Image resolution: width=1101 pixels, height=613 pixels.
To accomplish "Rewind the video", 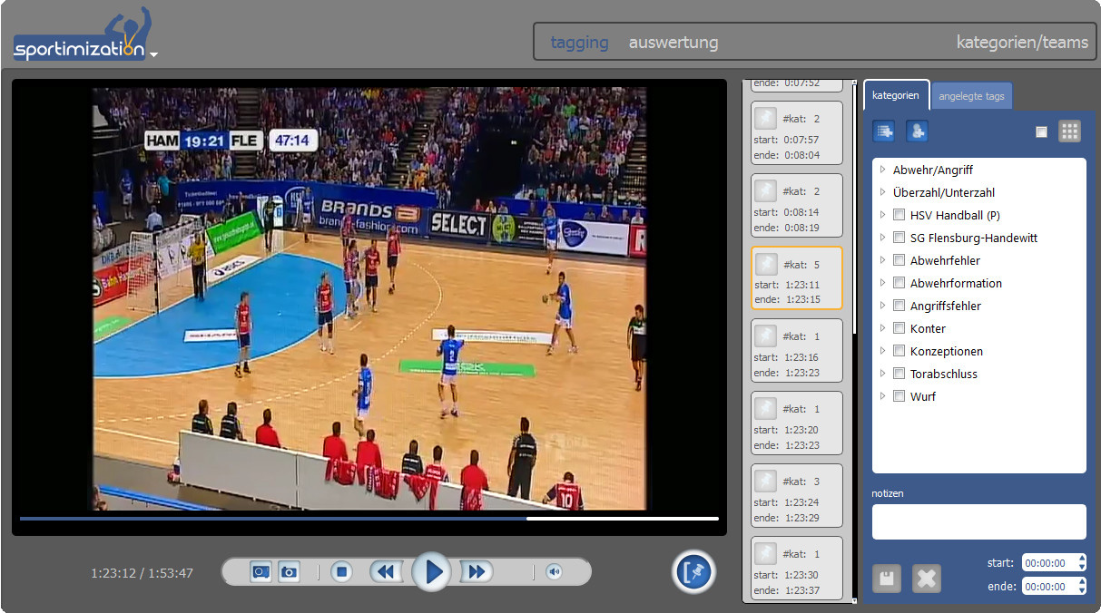I will click(386, 572).
